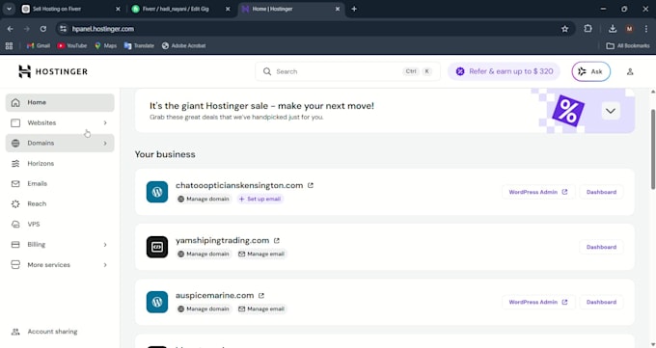The image size is (656, 348).
Task: Open WordPress Admin for auspicemarine.com
Action: pos(538,302)
